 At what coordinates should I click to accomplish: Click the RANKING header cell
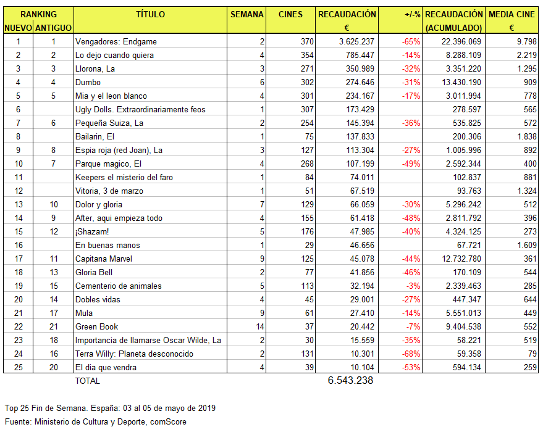pos(38,14)
